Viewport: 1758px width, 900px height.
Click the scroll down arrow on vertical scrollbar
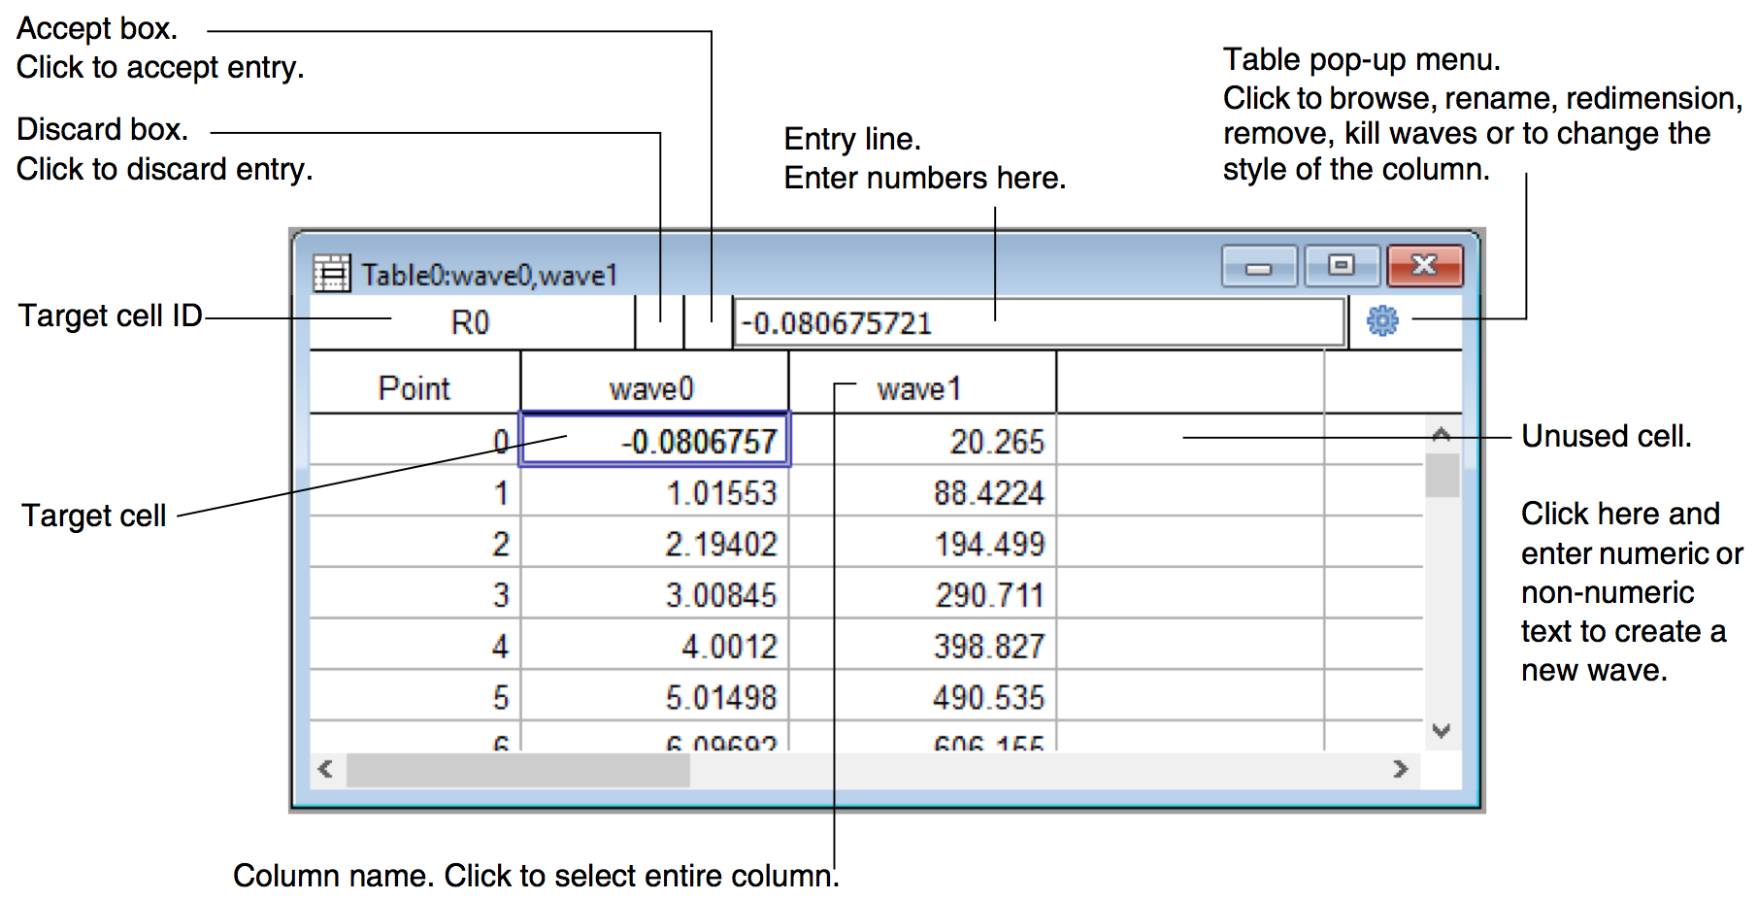[x=1442, y=730]
